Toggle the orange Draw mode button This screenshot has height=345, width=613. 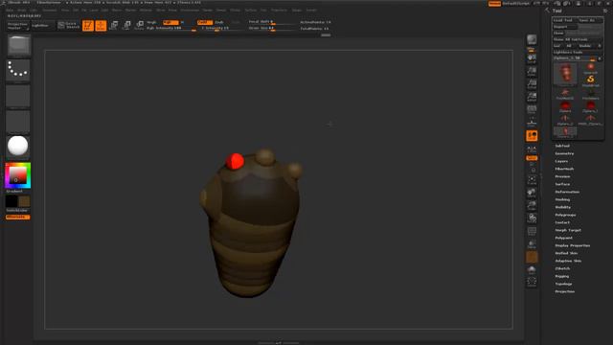pos(101,26)
